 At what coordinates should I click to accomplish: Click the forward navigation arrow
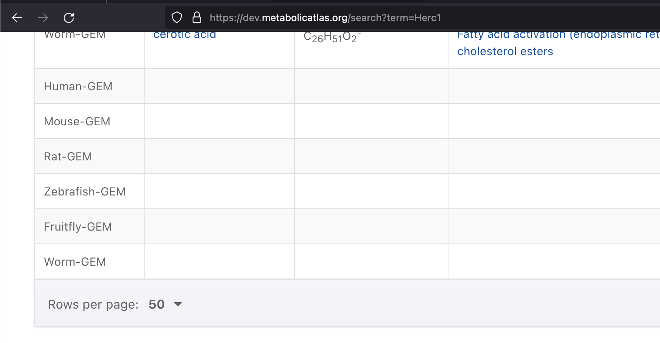coord(43,18)
